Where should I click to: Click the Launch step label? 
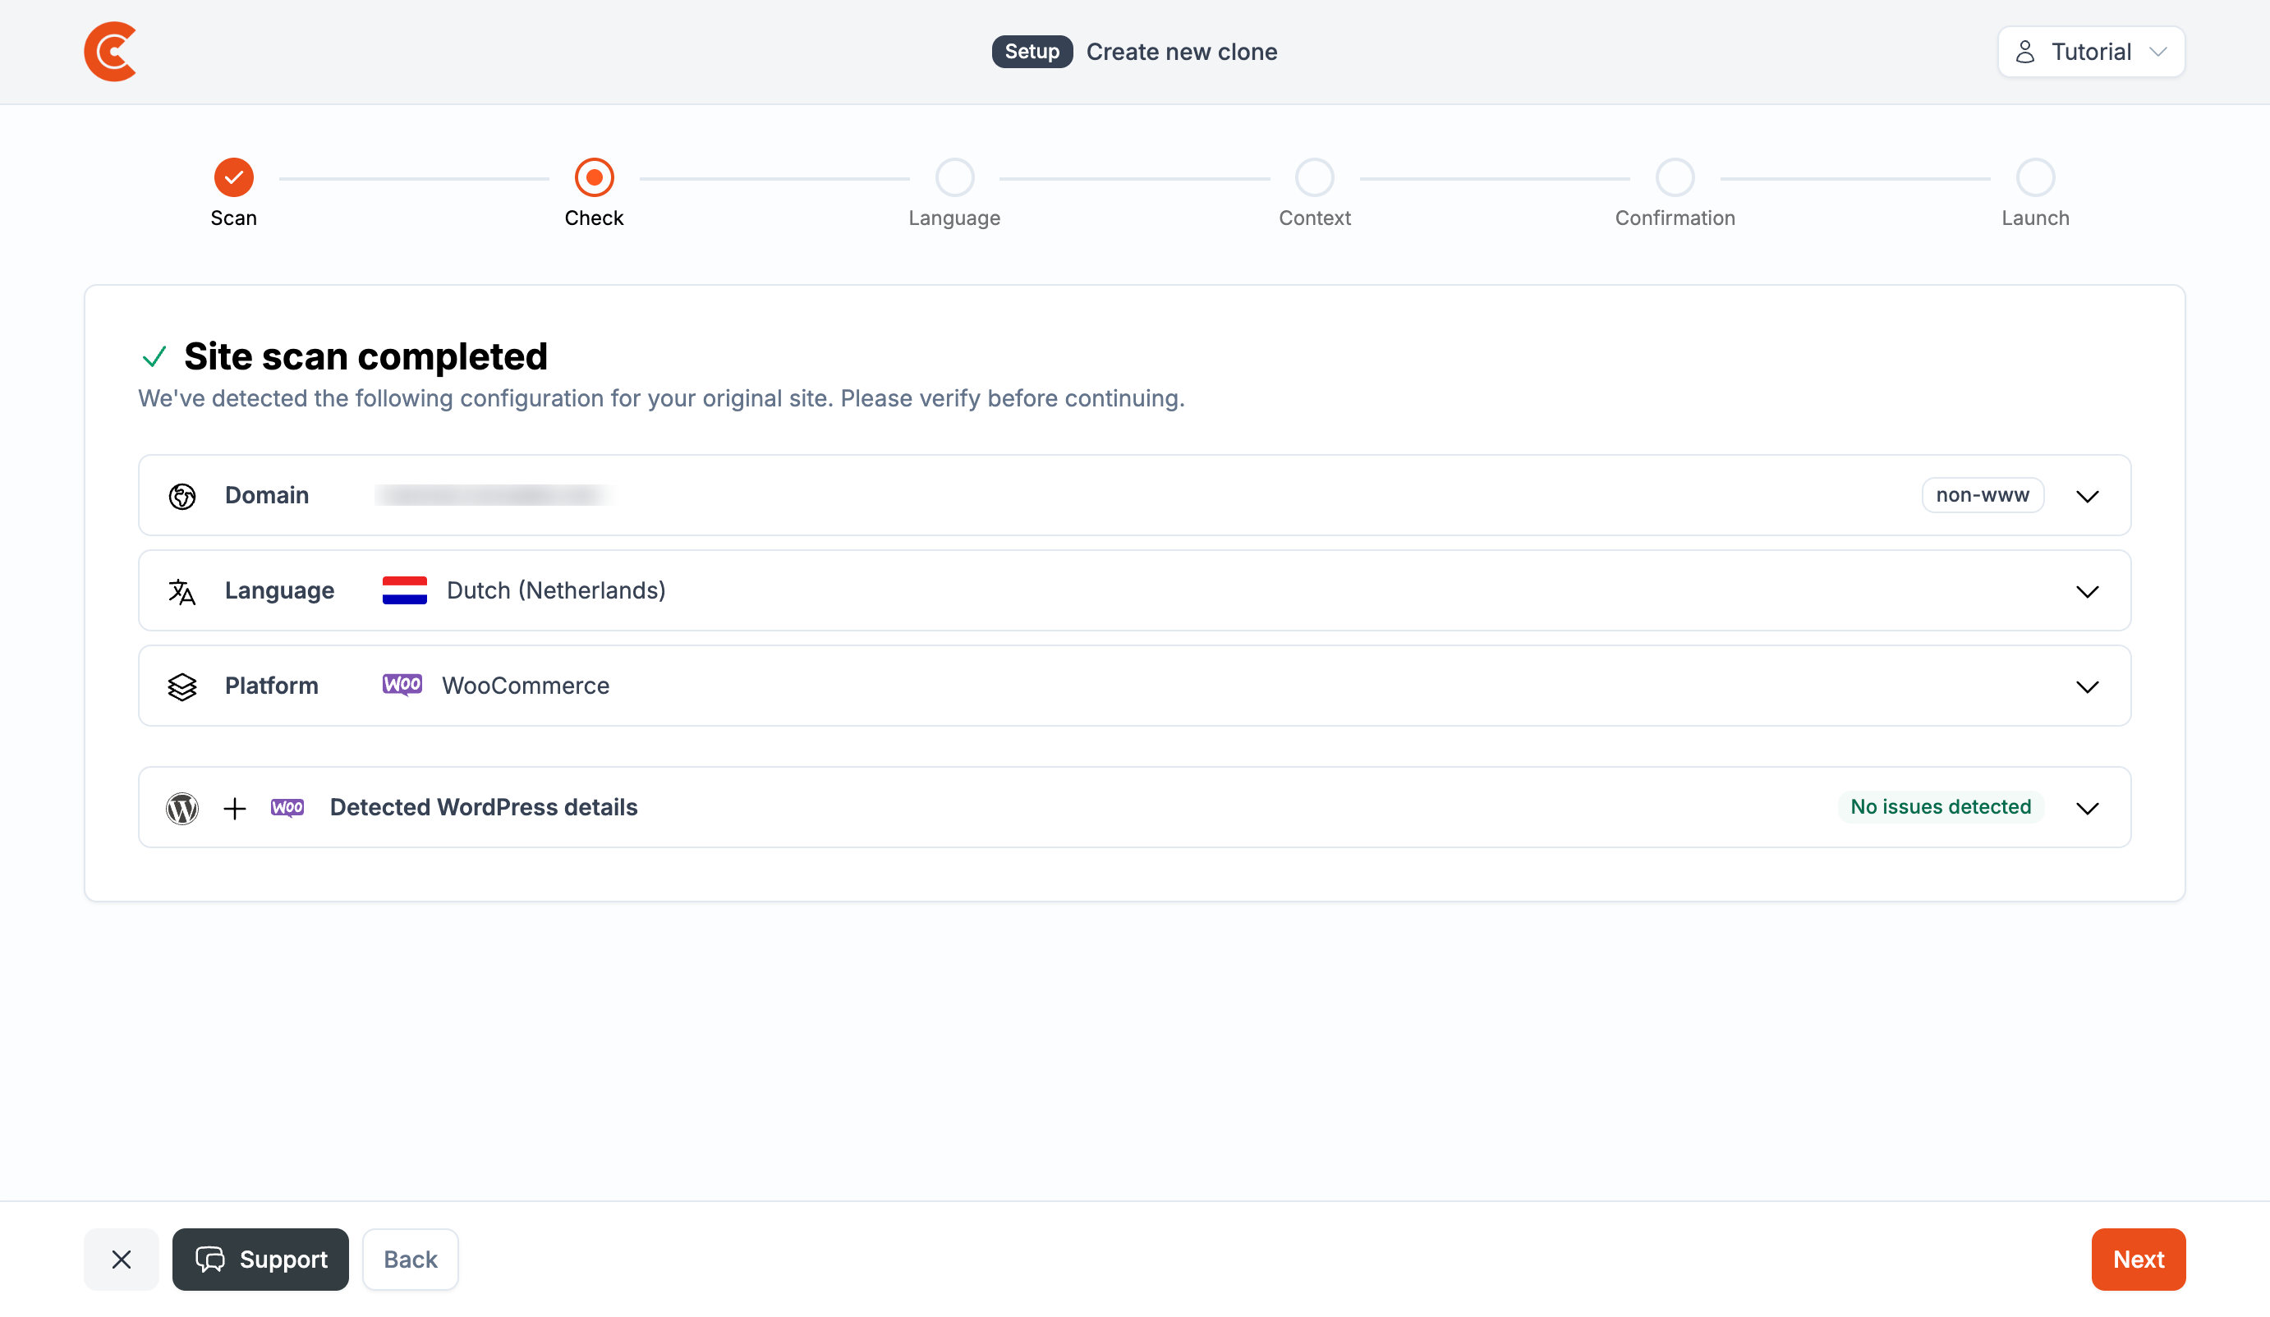[2035, 218]
